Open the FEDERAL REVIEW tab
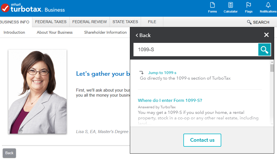Screen dimensions: 277x162 pos(89,22)
